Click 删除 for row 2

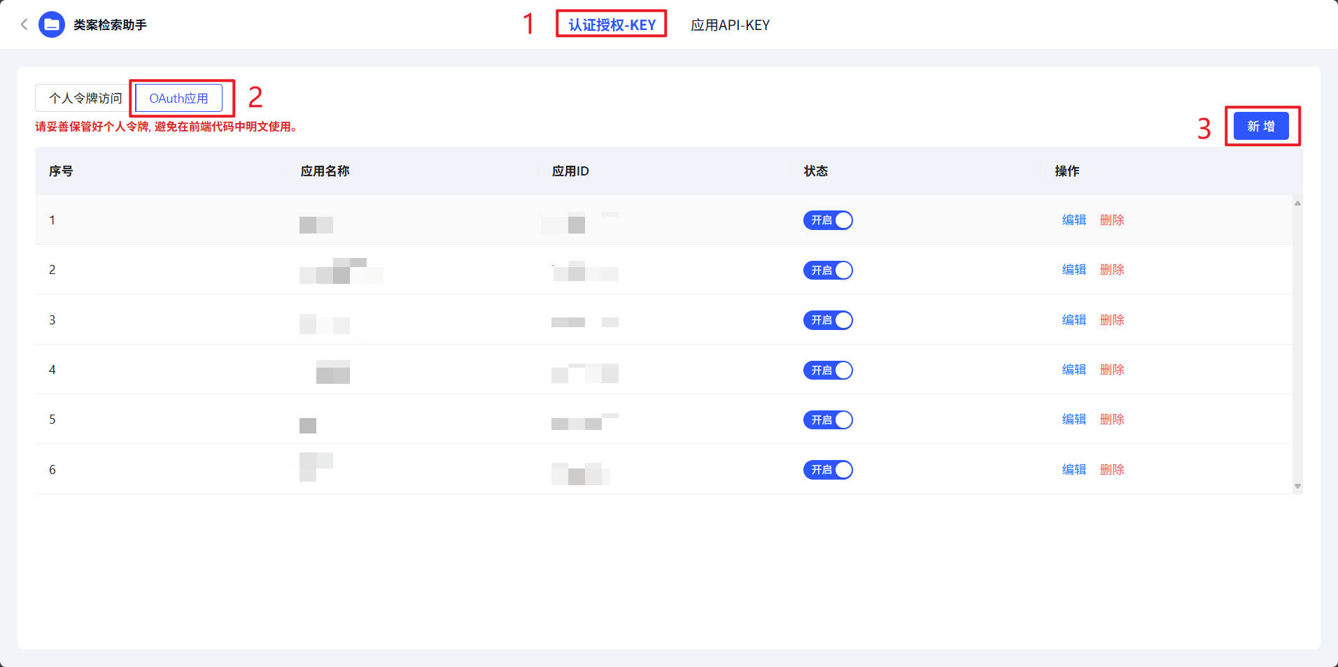[x=1112, y=269]
